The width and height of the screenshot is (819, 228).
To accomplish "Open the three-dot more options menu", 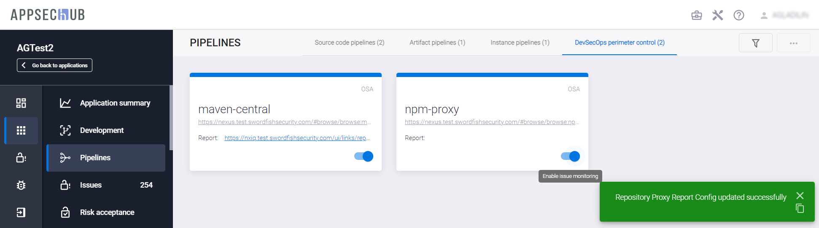I will coord(793,43).
